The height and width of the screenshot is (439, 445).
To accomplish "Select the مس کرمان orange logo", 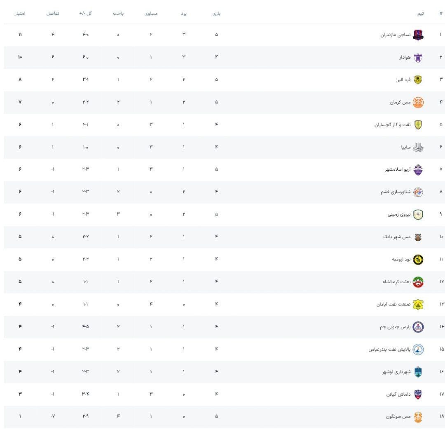I will (x=418, y=102).
